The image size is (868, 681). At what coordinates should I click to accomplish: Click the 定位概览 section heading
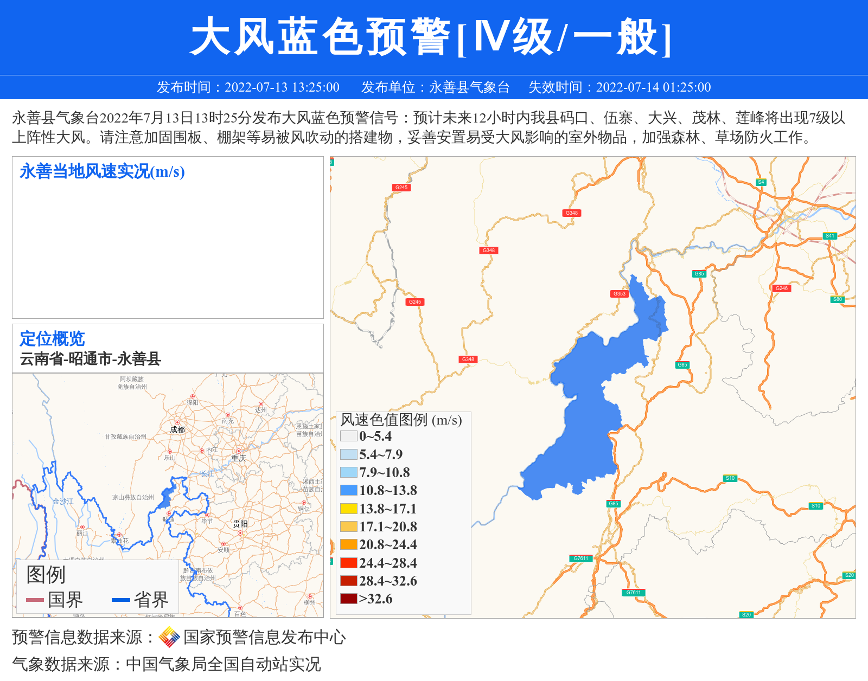point(52,339)
